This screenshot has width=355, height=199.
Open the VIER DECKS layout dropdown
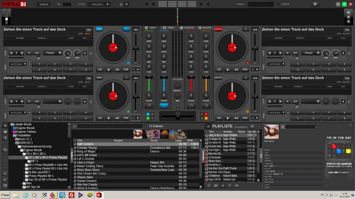pos(99,4)
